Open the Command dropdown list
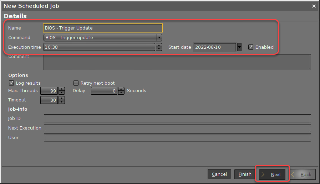The width and height of the screenshot is (320, 184). point(159,38)
